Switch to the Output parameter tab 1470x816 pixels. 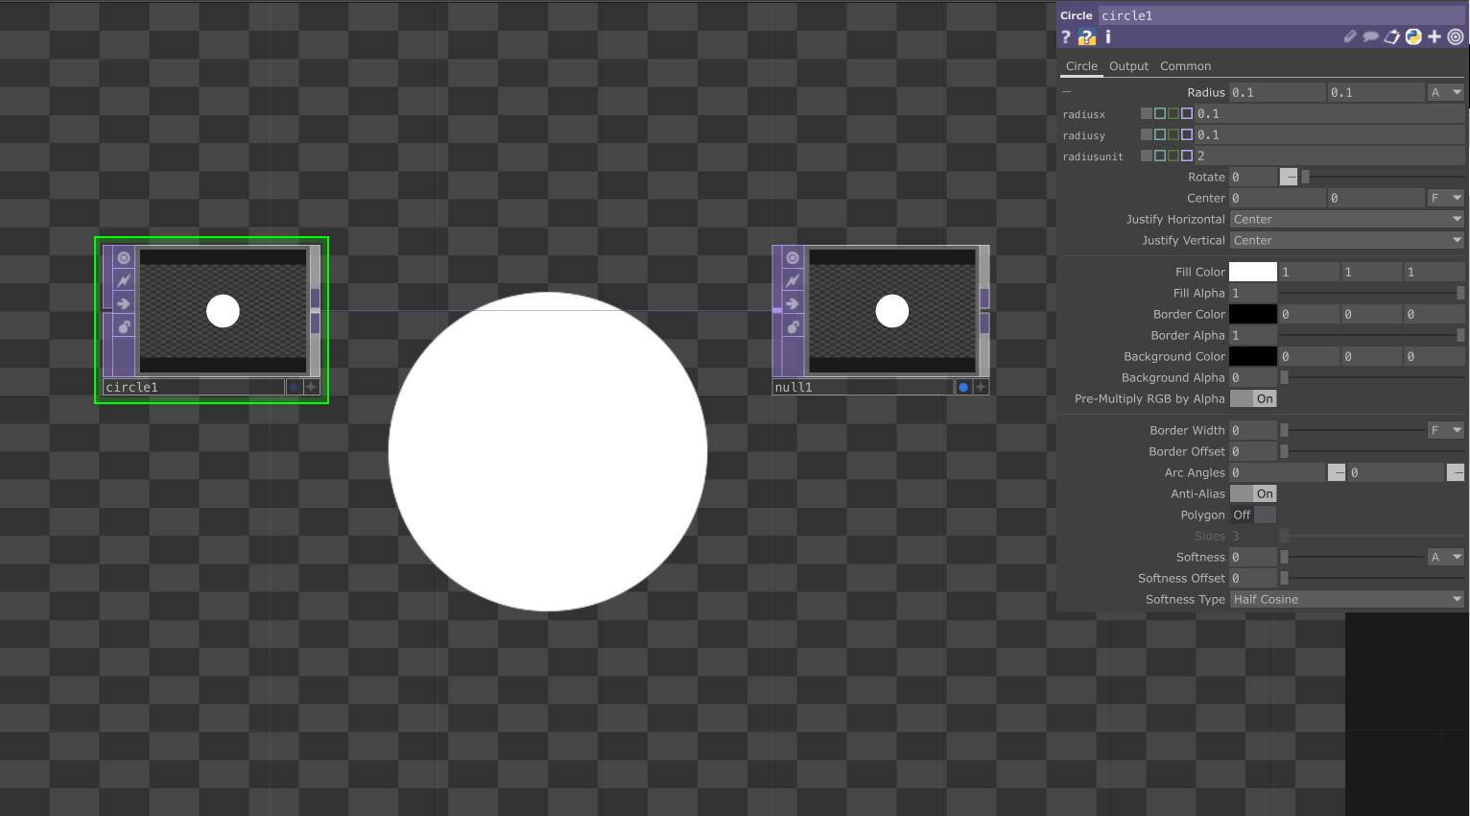point(1128,66)
